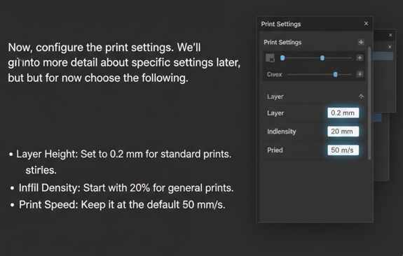
Task: Click the Layer Height bullet text
Action: click(x=123, y=154)
